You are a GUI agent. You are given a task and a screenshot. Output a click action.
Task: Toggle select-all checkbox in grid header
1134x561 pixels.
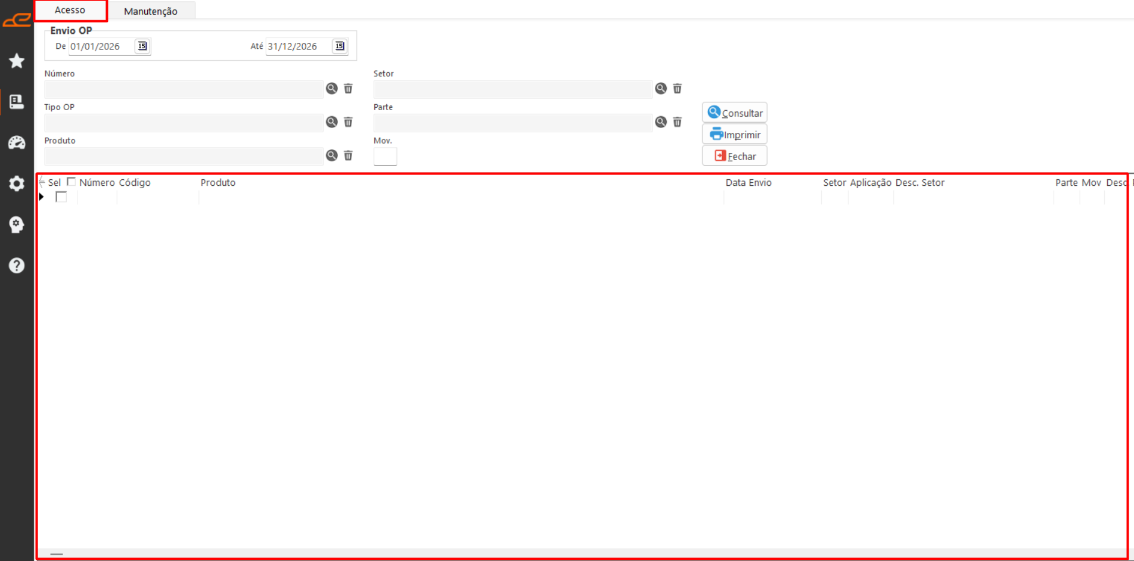pos(72,182)
